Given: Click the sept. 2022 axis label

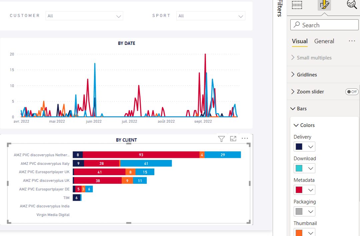Looking at the screenshot, I should 203,121.
